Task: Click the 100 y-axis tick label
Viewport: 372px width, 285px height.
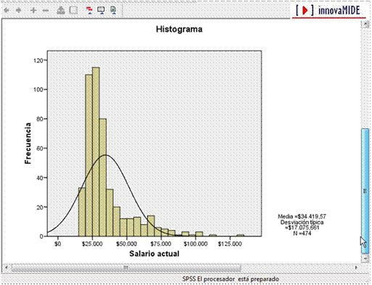Action: point(38,89)
